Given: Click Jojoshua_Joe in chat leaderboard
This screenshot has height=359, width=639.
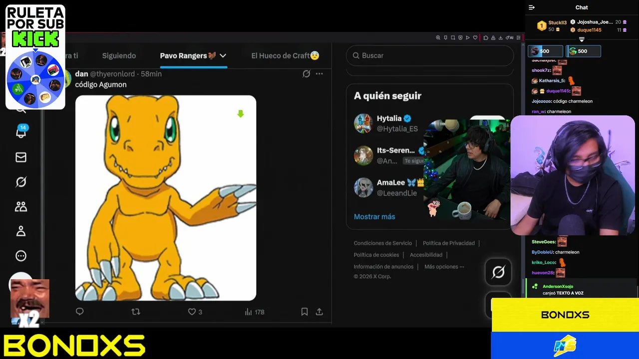Looking at the screenshot, I should click(x=595, y=22).
